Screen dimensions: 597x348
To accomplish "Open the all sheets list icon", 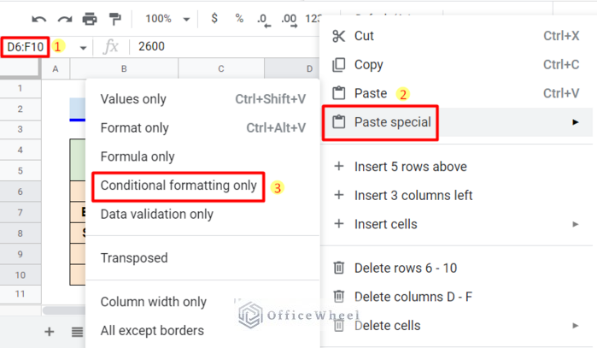I will click(78, 332).
